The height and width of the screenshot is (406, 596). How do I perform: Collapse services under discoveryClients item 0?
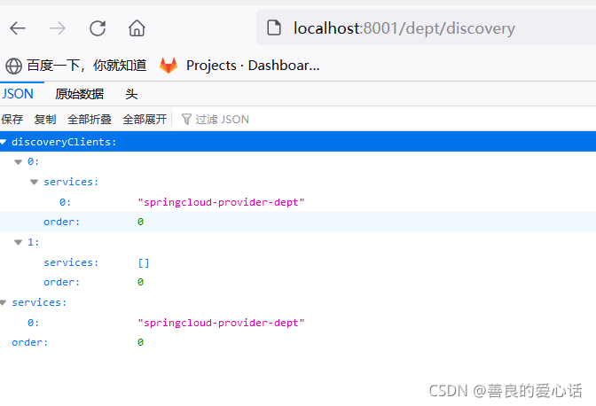pos(35,183)
